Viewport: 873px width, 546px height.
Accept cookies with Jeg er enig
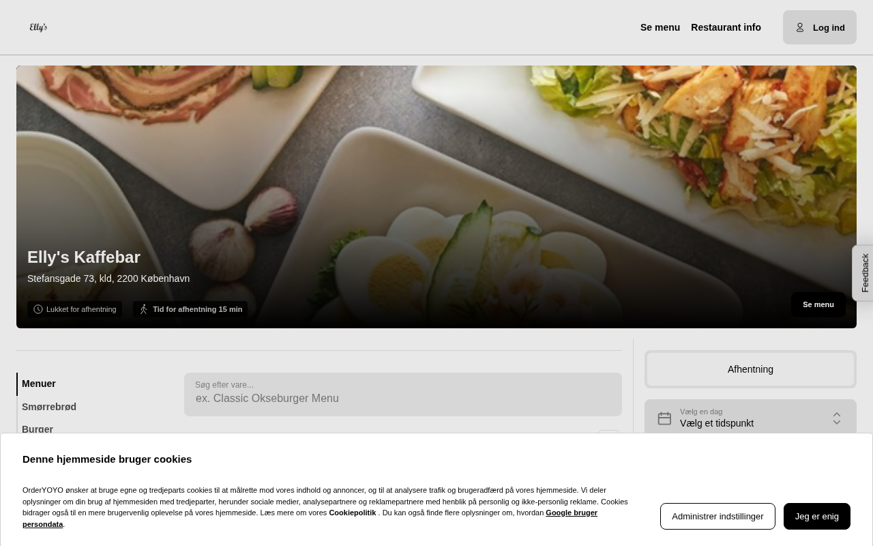817,516
